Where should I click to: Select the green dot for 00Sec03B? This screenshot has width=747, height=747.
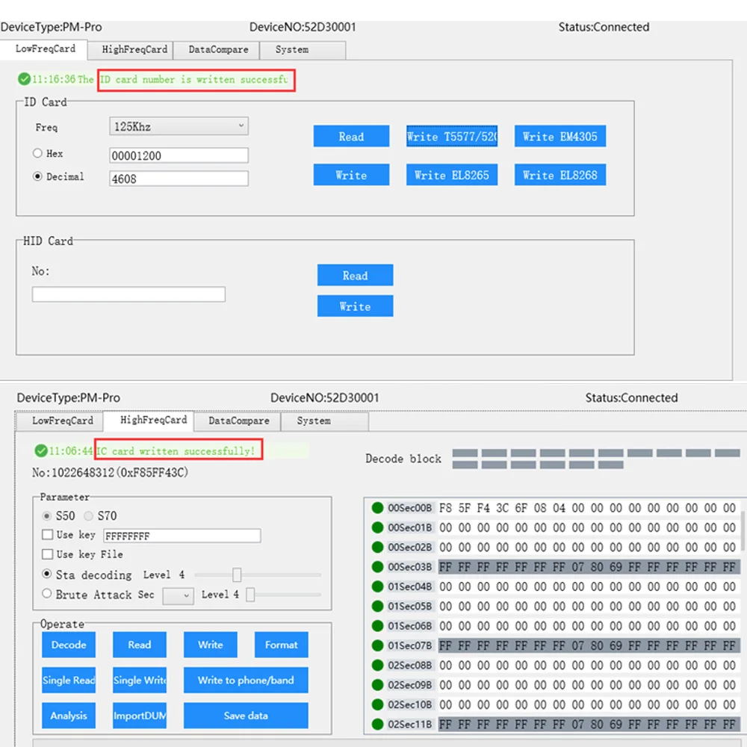point(377,567)
